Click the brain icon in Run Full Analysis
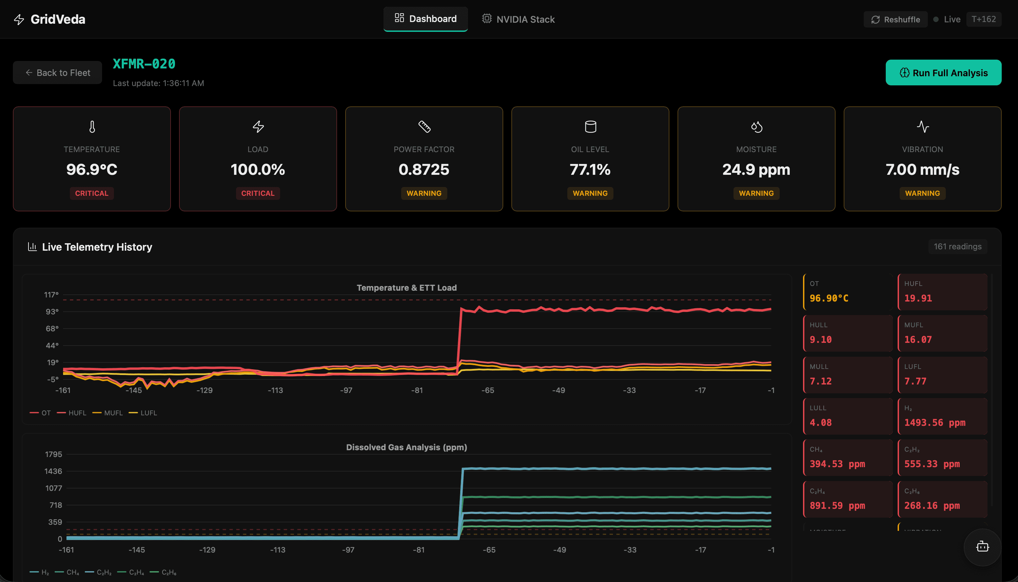 click(x=905, y=72)
